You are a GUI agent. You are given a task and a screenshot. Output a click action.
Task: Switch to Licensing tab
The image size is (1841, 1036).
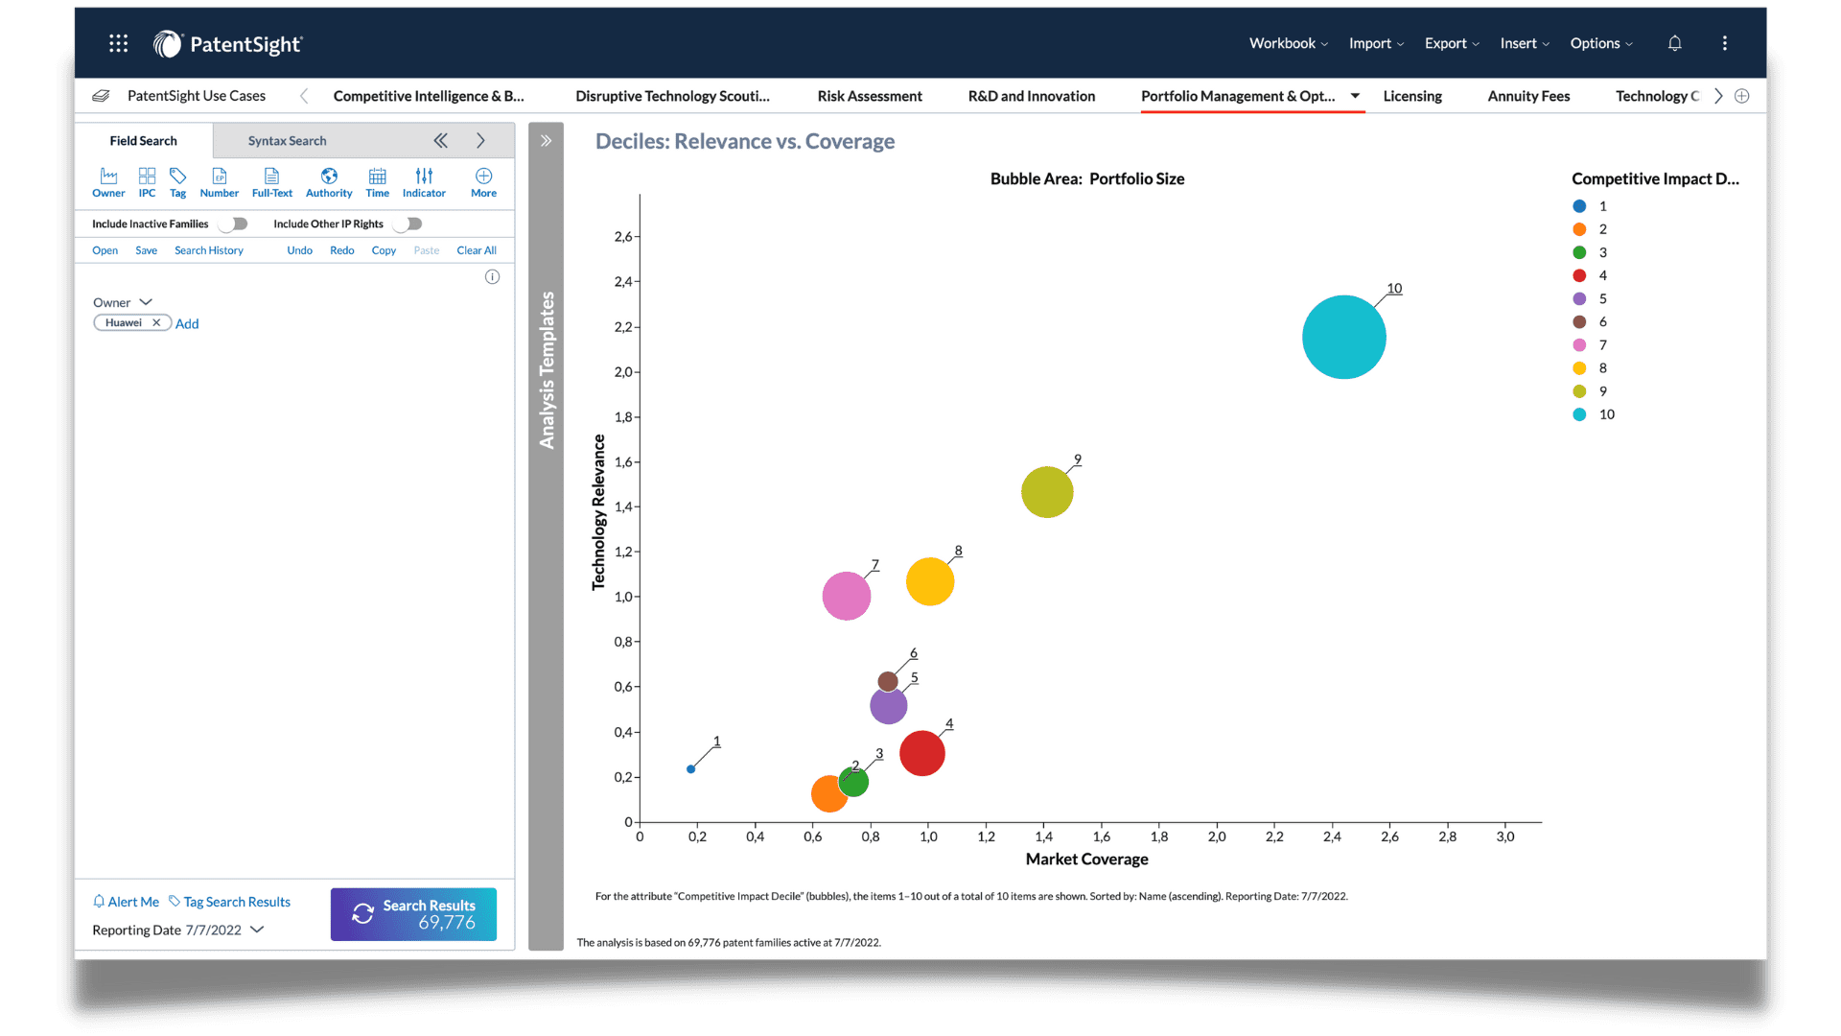1412,96
